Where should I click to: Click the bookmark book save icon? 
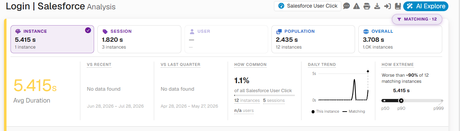[397, 6]
